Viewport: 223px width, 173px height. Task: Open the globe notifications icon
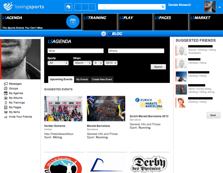[92, 7]
